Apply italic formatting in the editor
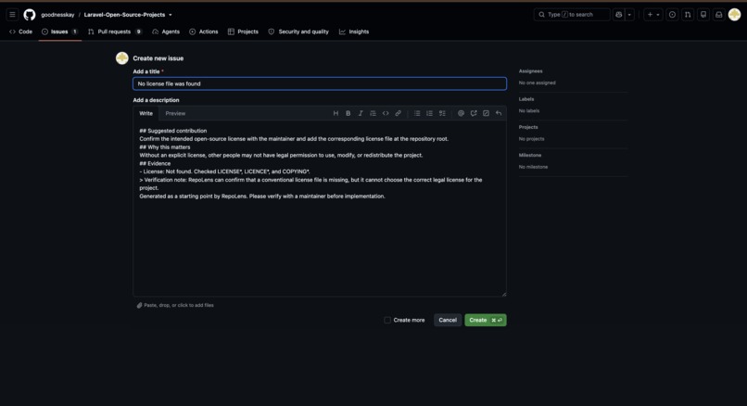This screenshot has width=747, height=406. point(361,113)
